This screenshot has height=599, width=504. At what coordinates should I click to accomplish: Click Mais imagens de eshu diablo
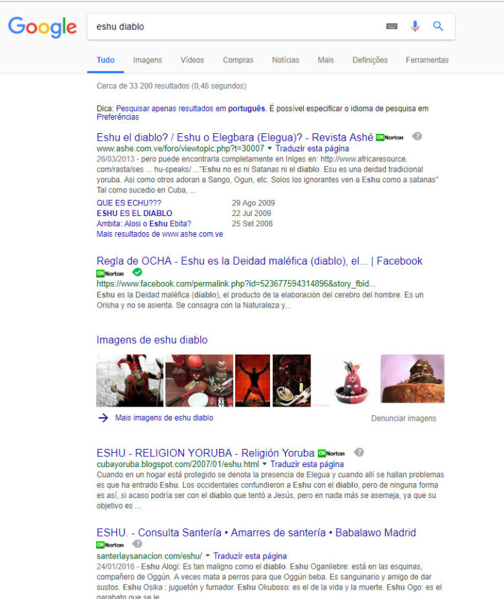[x=164, y=417]
